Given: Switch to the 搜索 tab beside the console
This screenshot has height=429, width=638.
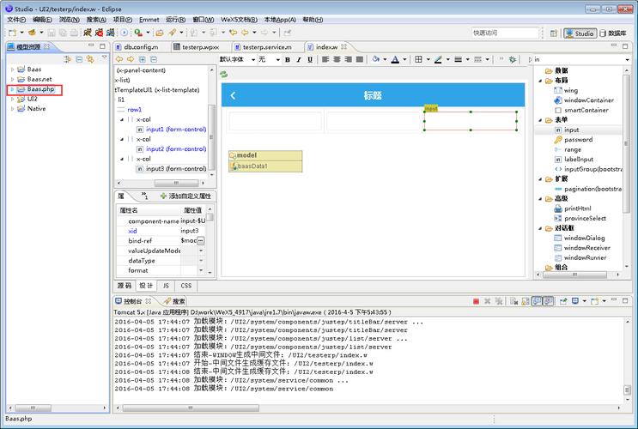Looking at the screenshot, I should 174,301.
